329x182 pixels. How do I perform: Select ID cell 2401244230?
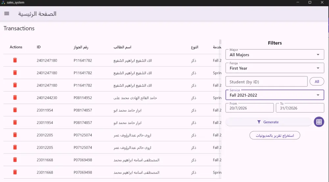coord(47,98)
